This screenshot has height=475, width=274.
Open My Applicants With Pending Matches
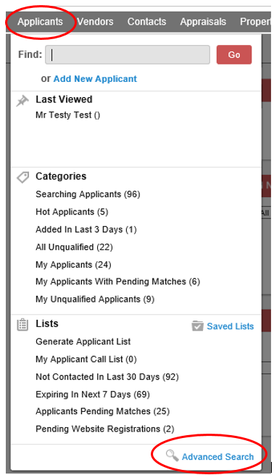(117, 281)
